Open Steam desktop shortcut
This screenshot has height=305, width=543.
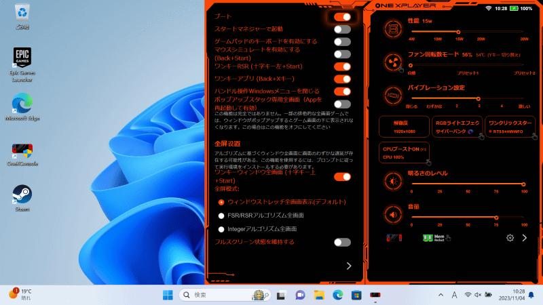point(22,198)
